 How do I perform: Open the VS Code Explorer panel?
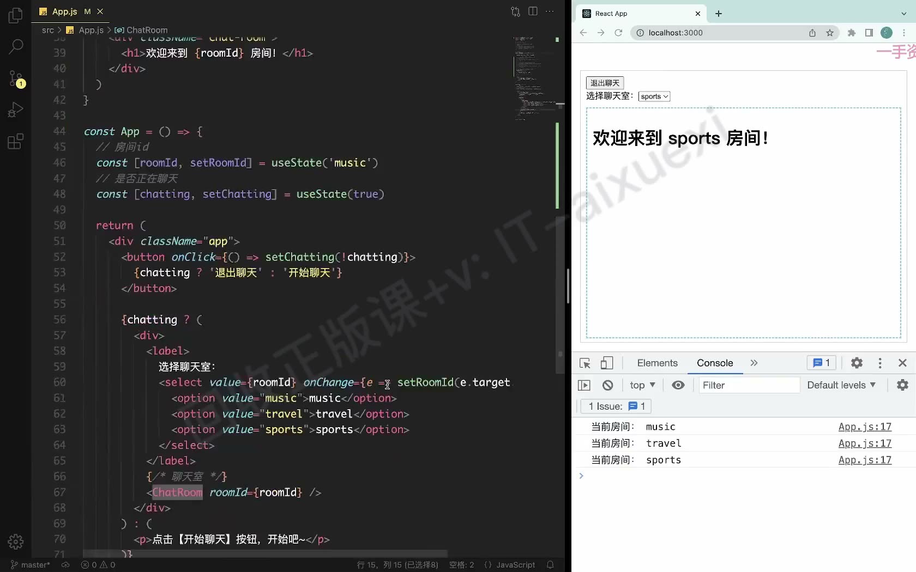[x=16, y=15]
